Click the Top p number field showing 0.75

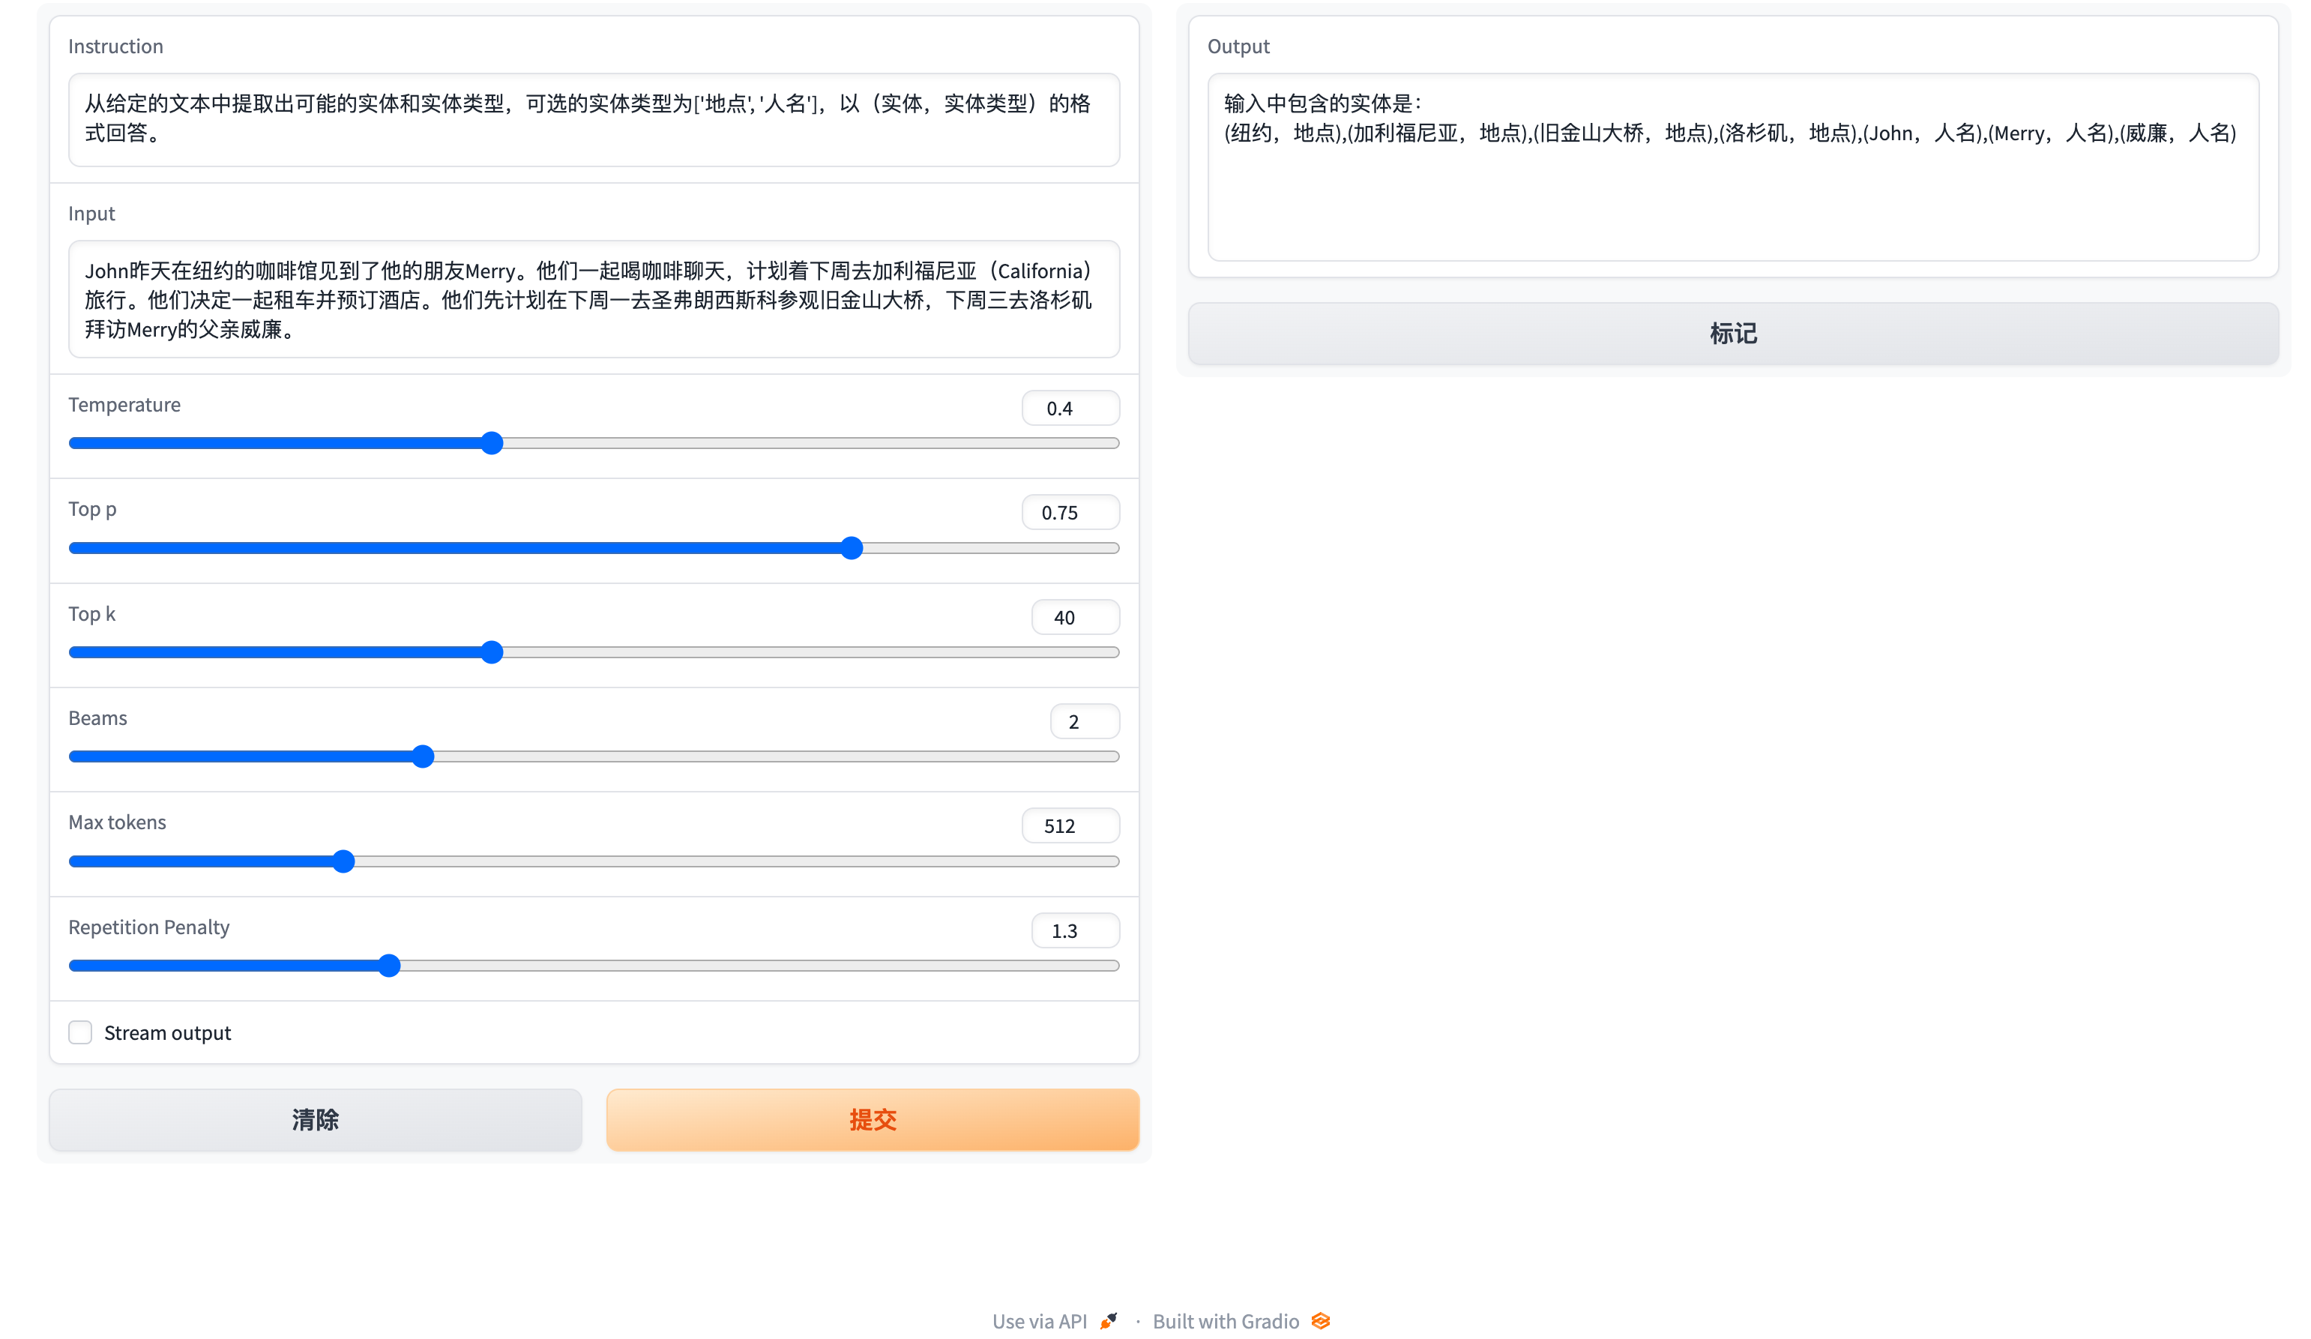pyautogui.click(x=1069, y=513)
